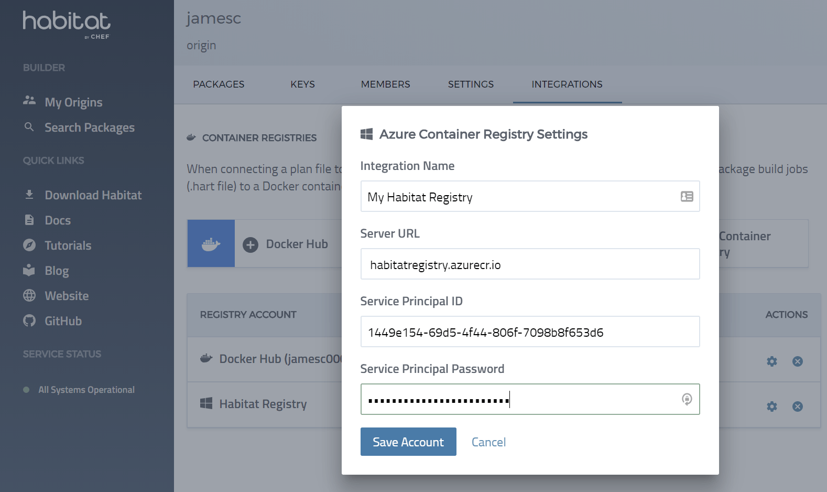Focus the Service Principal ID field

529,332
